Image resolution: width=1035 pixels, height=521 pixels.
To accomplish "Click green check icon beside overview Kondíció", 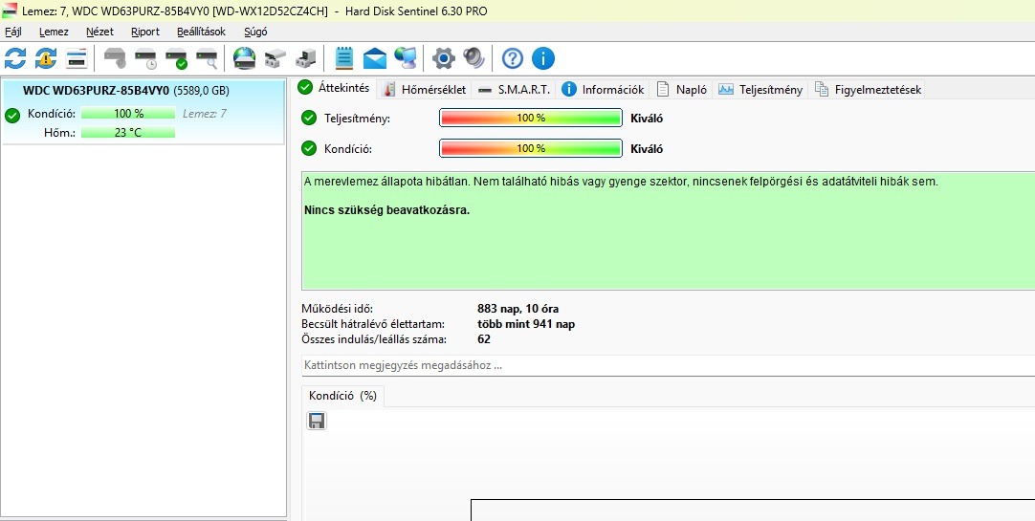I will pos(309,148).
